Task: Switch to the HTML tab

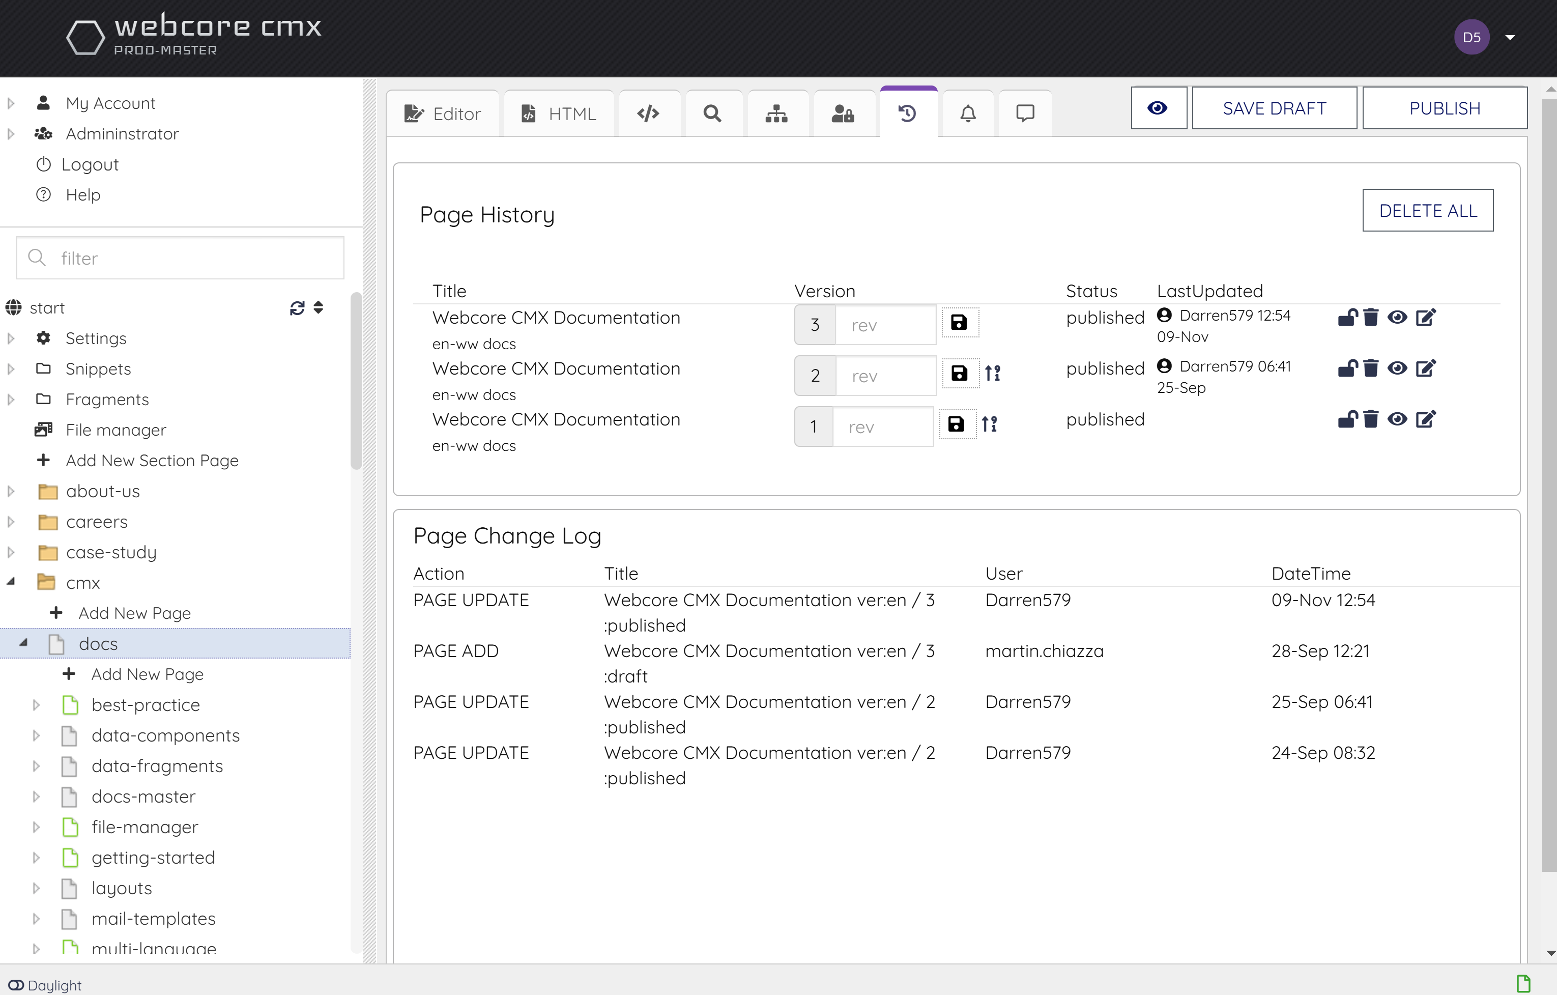Action: pos(559,113)
